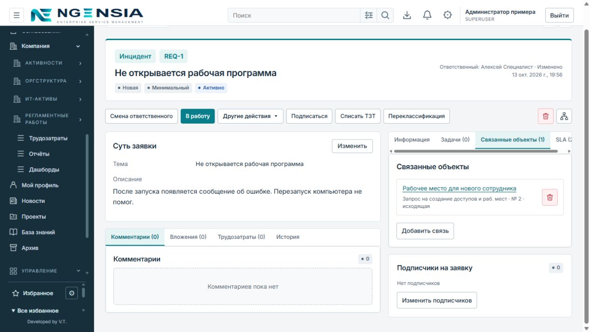
Task: Click Изменить in Суть заявки
Action: [352, 146]
